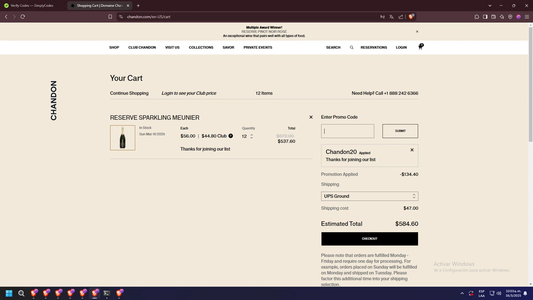This screenshot has width=533, height=300.
Task: Open the Brave Shields icon
Action: [x=411, y=16]
